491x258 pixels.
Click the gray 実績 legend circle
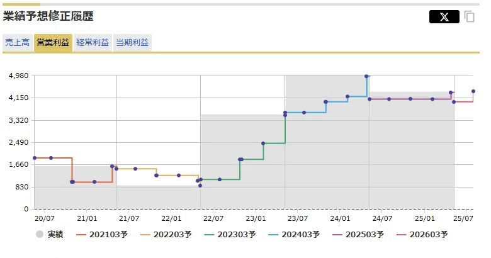(x=40, y=234)
